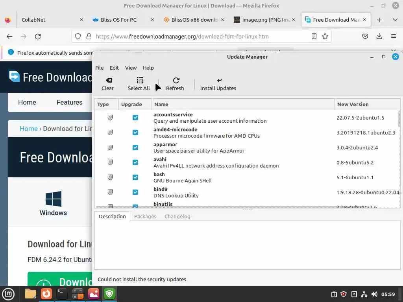The height and width of the screenshot is (302, 403).
Task: Uncheck the bash upgrade checkbox
Action: point(135,177)
